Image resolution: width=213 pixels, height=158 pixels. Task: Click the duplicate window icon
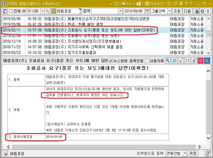point(175,4)
